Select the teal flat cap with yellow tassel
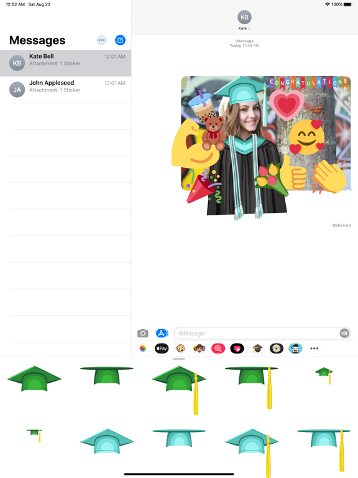This screenshot has height=478, width=358. (x=324, y=450)
